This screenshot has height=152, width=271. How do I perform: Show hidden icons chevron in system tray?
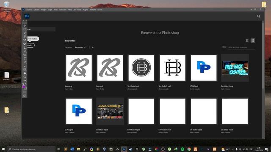233,149
